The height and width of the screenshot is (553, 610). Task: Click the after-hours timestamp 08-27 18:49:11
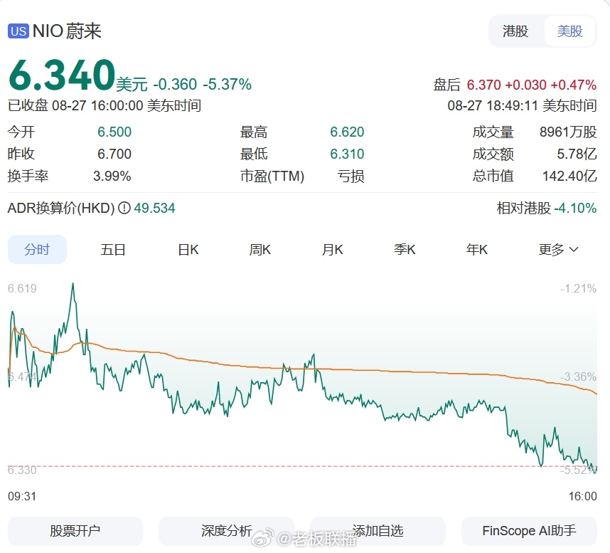(x=493, y=105)
